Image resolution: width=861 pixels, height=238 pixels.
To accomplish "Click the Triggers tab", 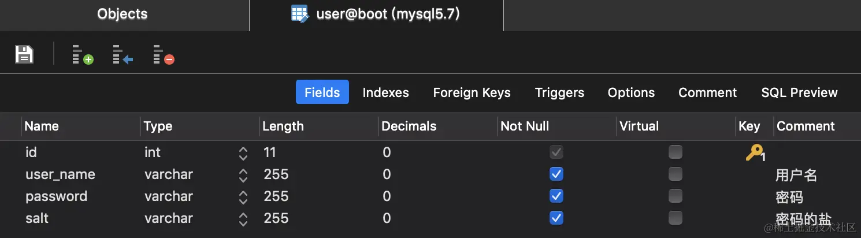I will 559,92.
